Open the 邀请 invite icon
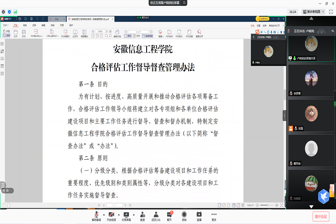Screen dimensions: 336x224 pos(142,214)
